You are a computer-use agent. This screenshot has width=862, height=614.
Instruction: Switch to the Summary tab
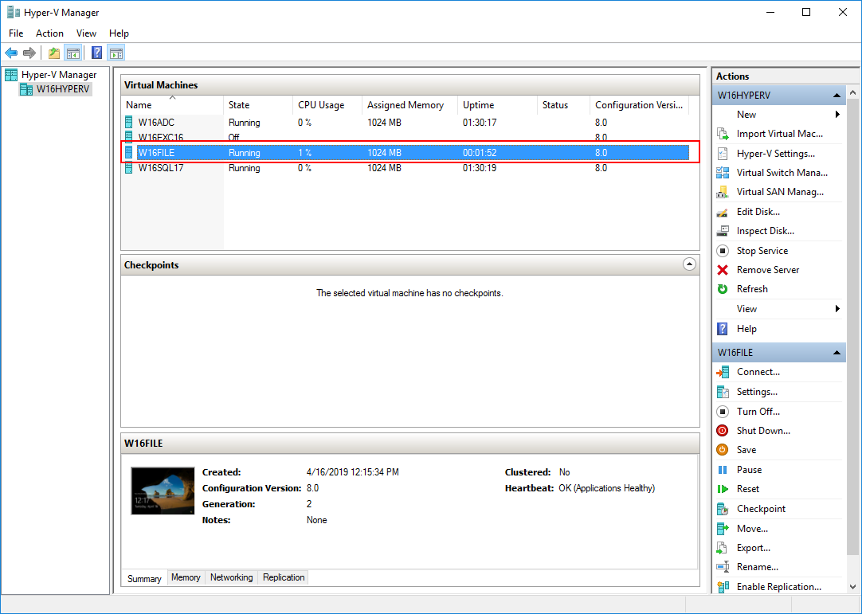pyautogui.click(x=144, y=578)
